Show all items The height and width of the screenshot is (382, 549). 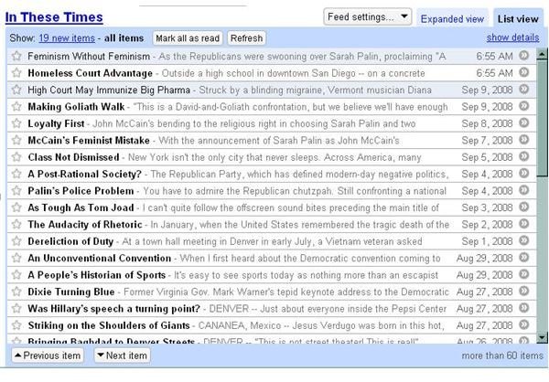click(x=124, y=37)
